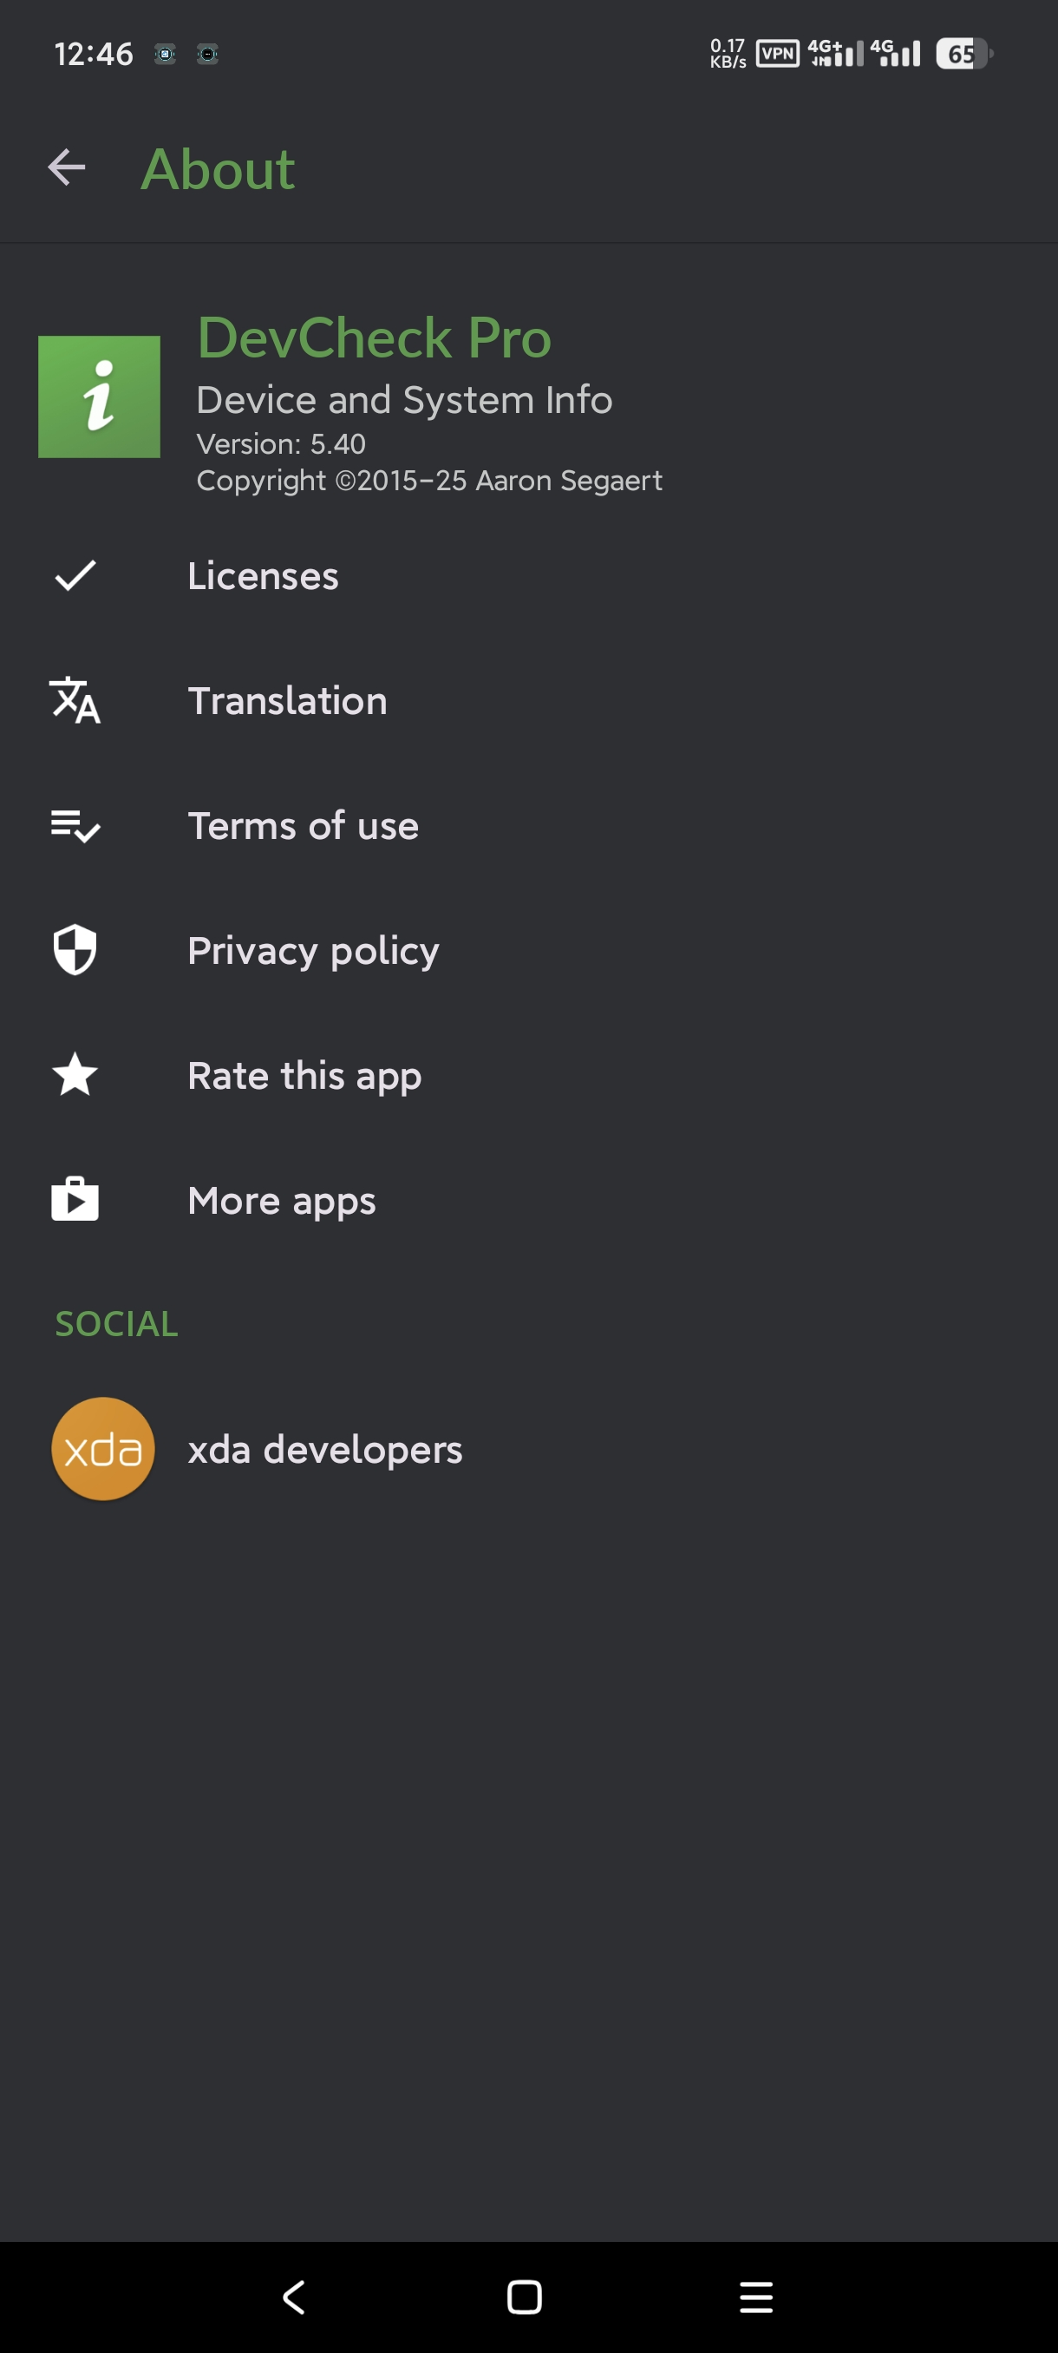Click the translate icon
Screen dimensions: 1058x2353
[75, 700]
